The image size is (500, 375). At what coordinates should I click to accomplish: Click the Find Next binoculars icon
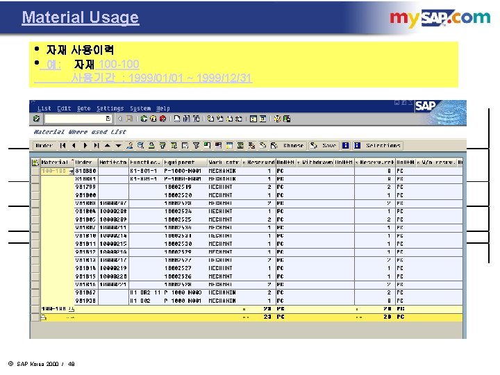coord(196,119)
